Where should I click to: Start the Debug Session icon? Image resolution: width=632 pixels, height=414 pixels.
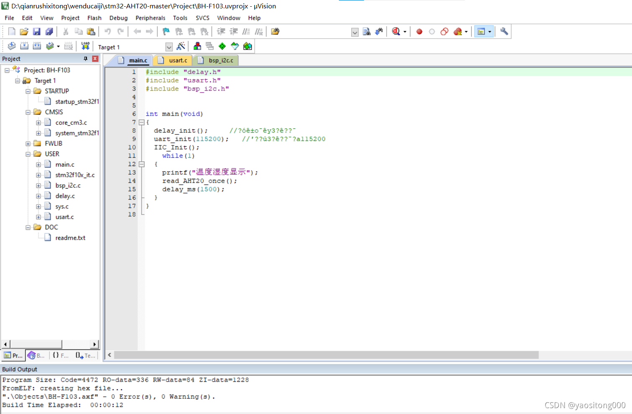click(396, 31)
